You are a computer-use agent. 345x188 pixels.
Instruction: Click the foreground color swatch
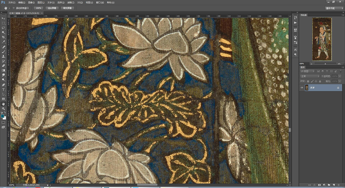(3, 116)
